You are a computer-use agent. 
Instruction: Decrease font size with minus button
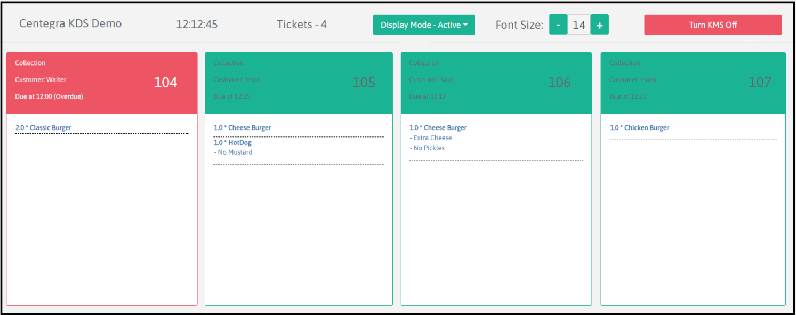(558, 25)
